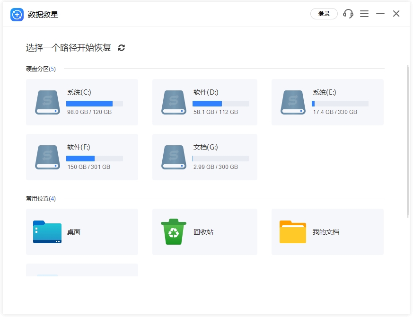Open the 我的文档 folder icon

[x=293, y=232]
